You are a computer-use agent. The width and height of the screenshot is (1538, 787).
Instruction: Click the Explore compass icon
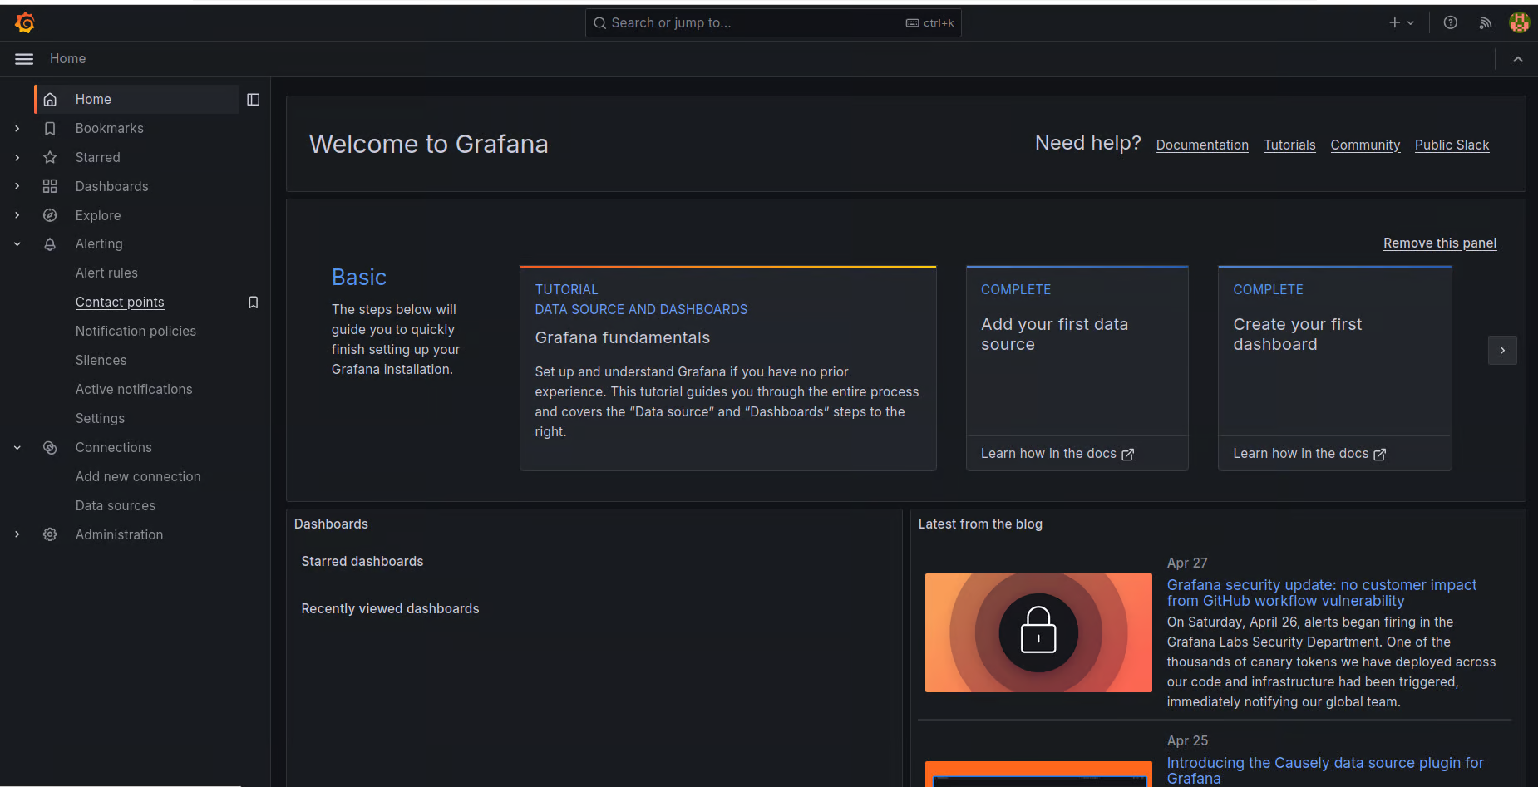[50, 215]
